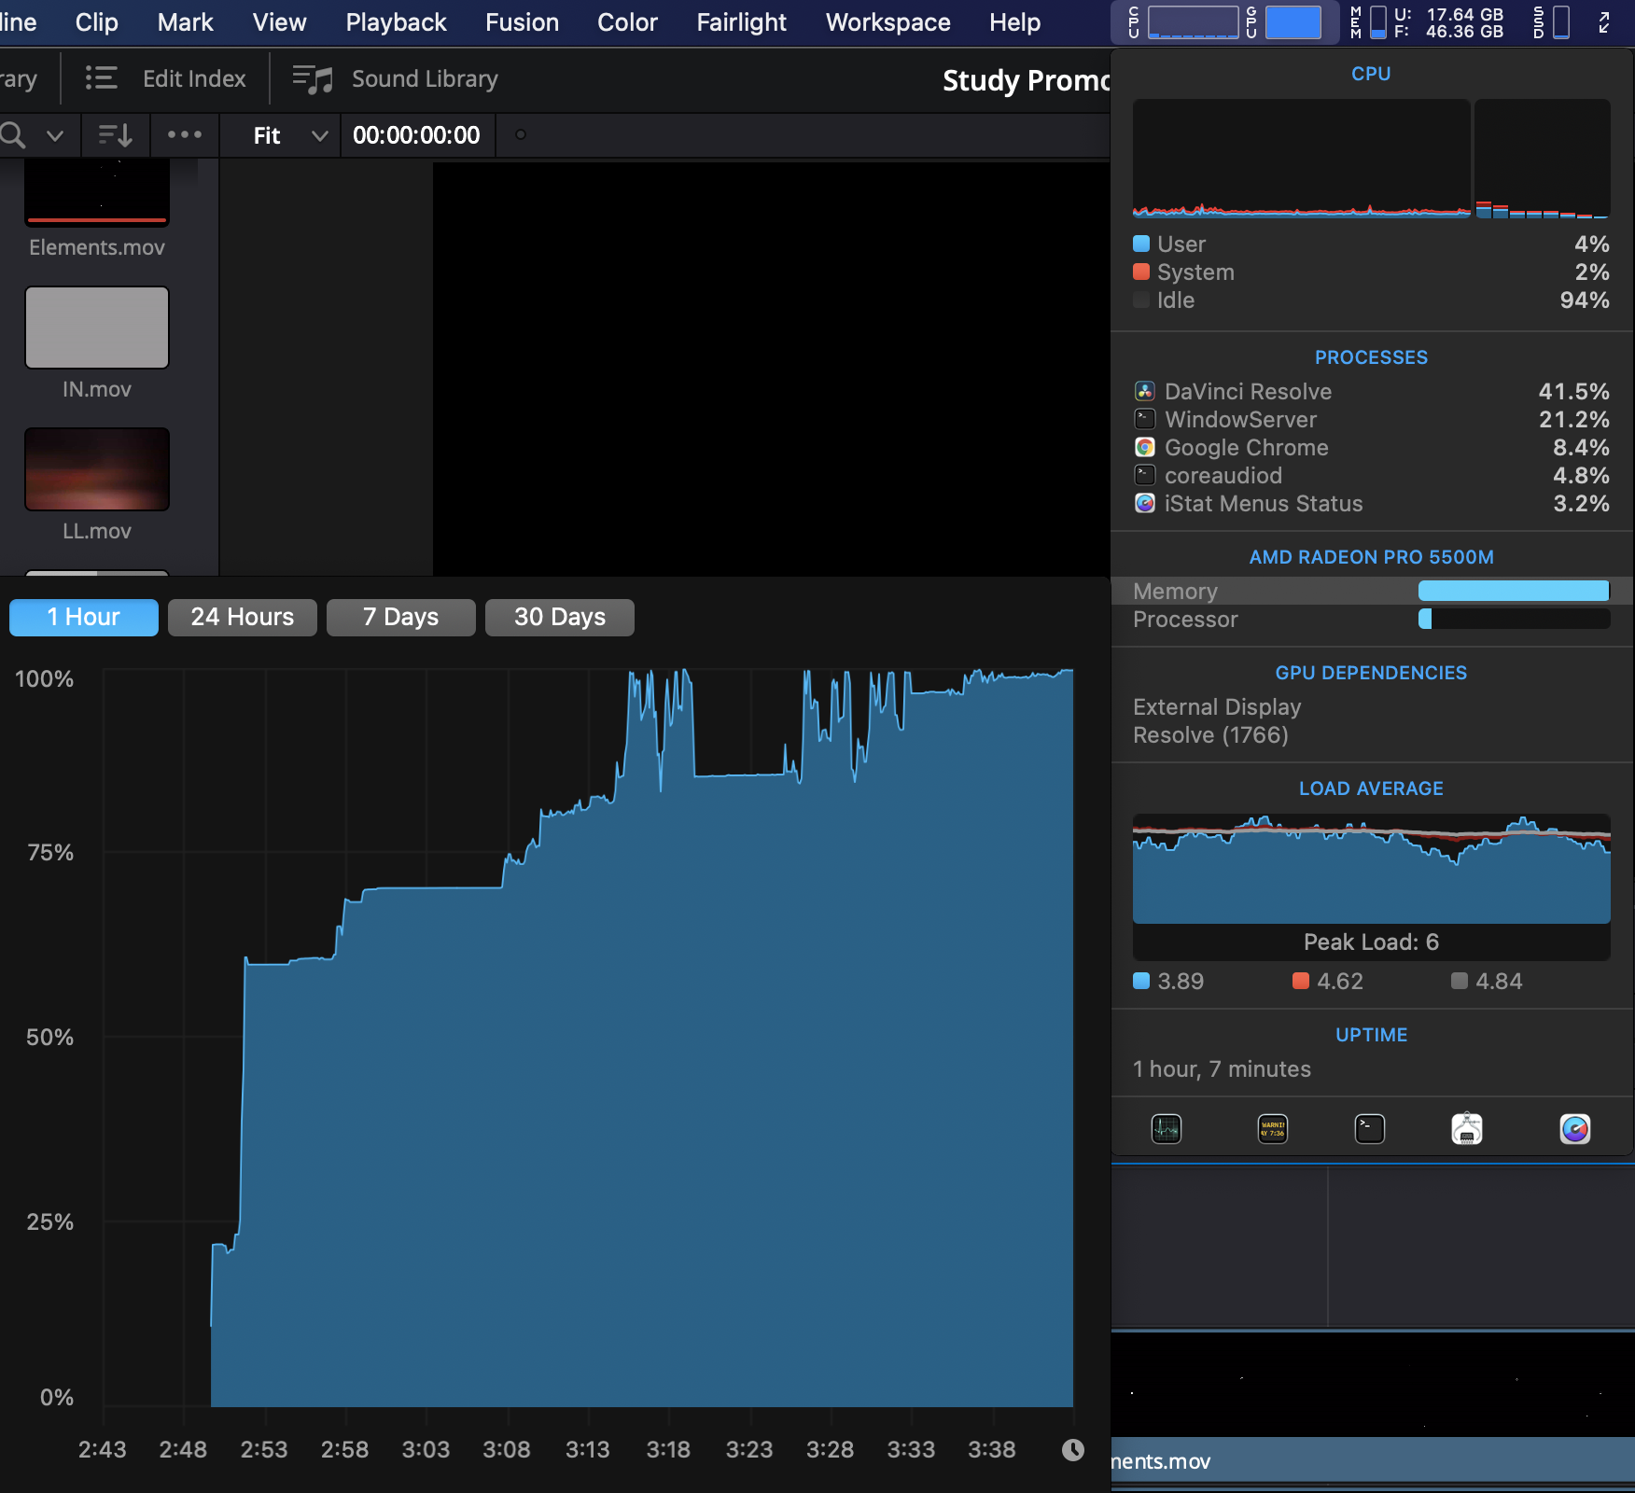Click the DaVinci Resolve process row

coord(1372,391)
